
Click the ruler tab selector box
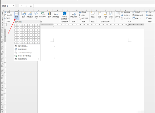coord(5,25)
